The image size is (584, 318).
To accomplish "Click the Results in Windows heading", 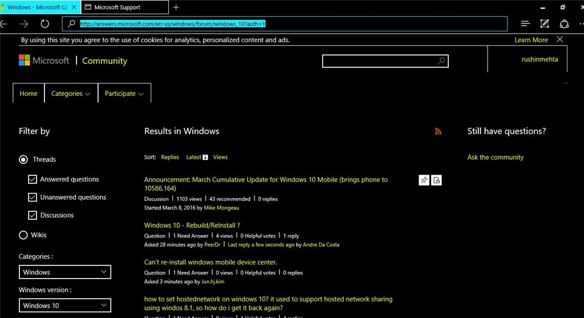I will click(x=182, y=131).
